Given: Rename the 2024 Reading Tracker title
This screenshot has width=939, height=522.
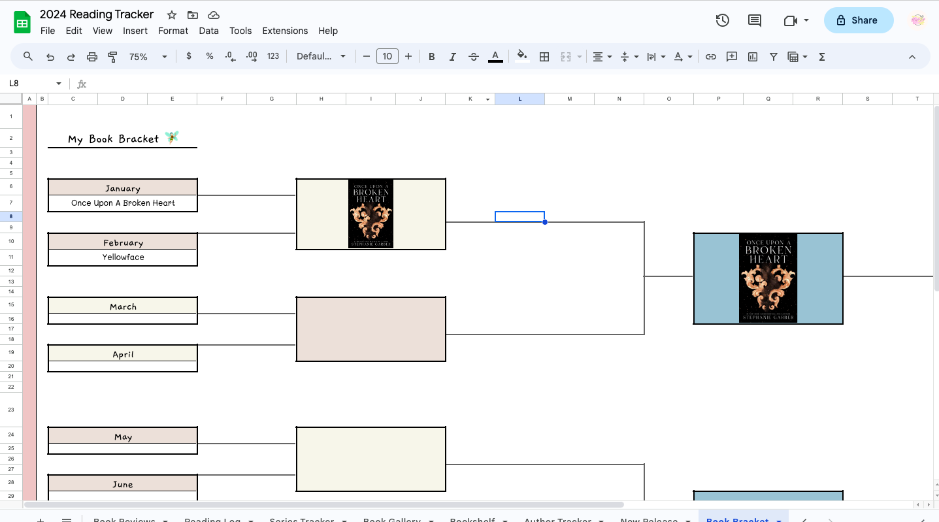Looking at the screenshot, I should click(97, 14).
